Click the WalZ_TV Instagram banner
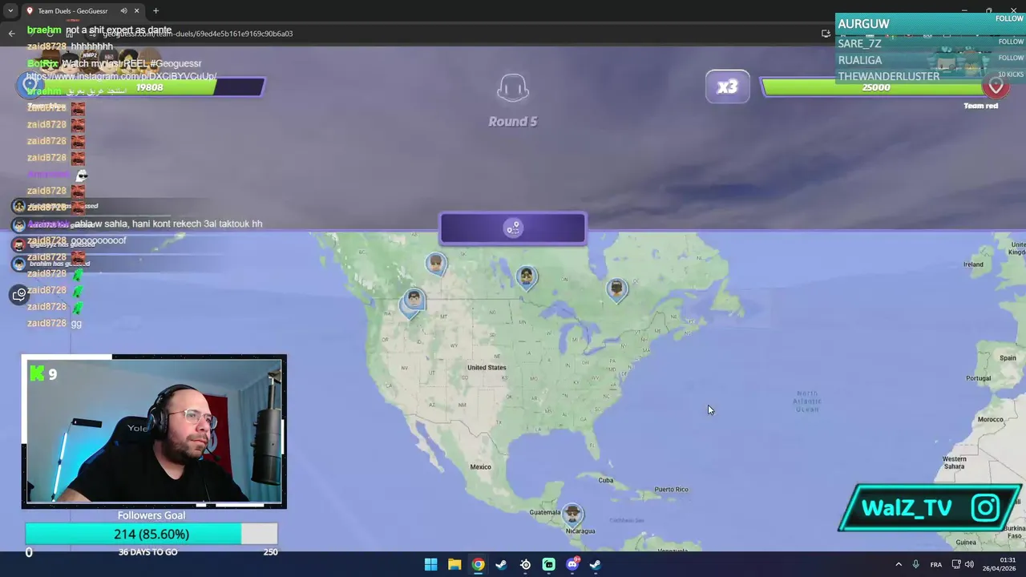Image resolution: width=1026 pixels, height=577 pixels. (930, 507)
